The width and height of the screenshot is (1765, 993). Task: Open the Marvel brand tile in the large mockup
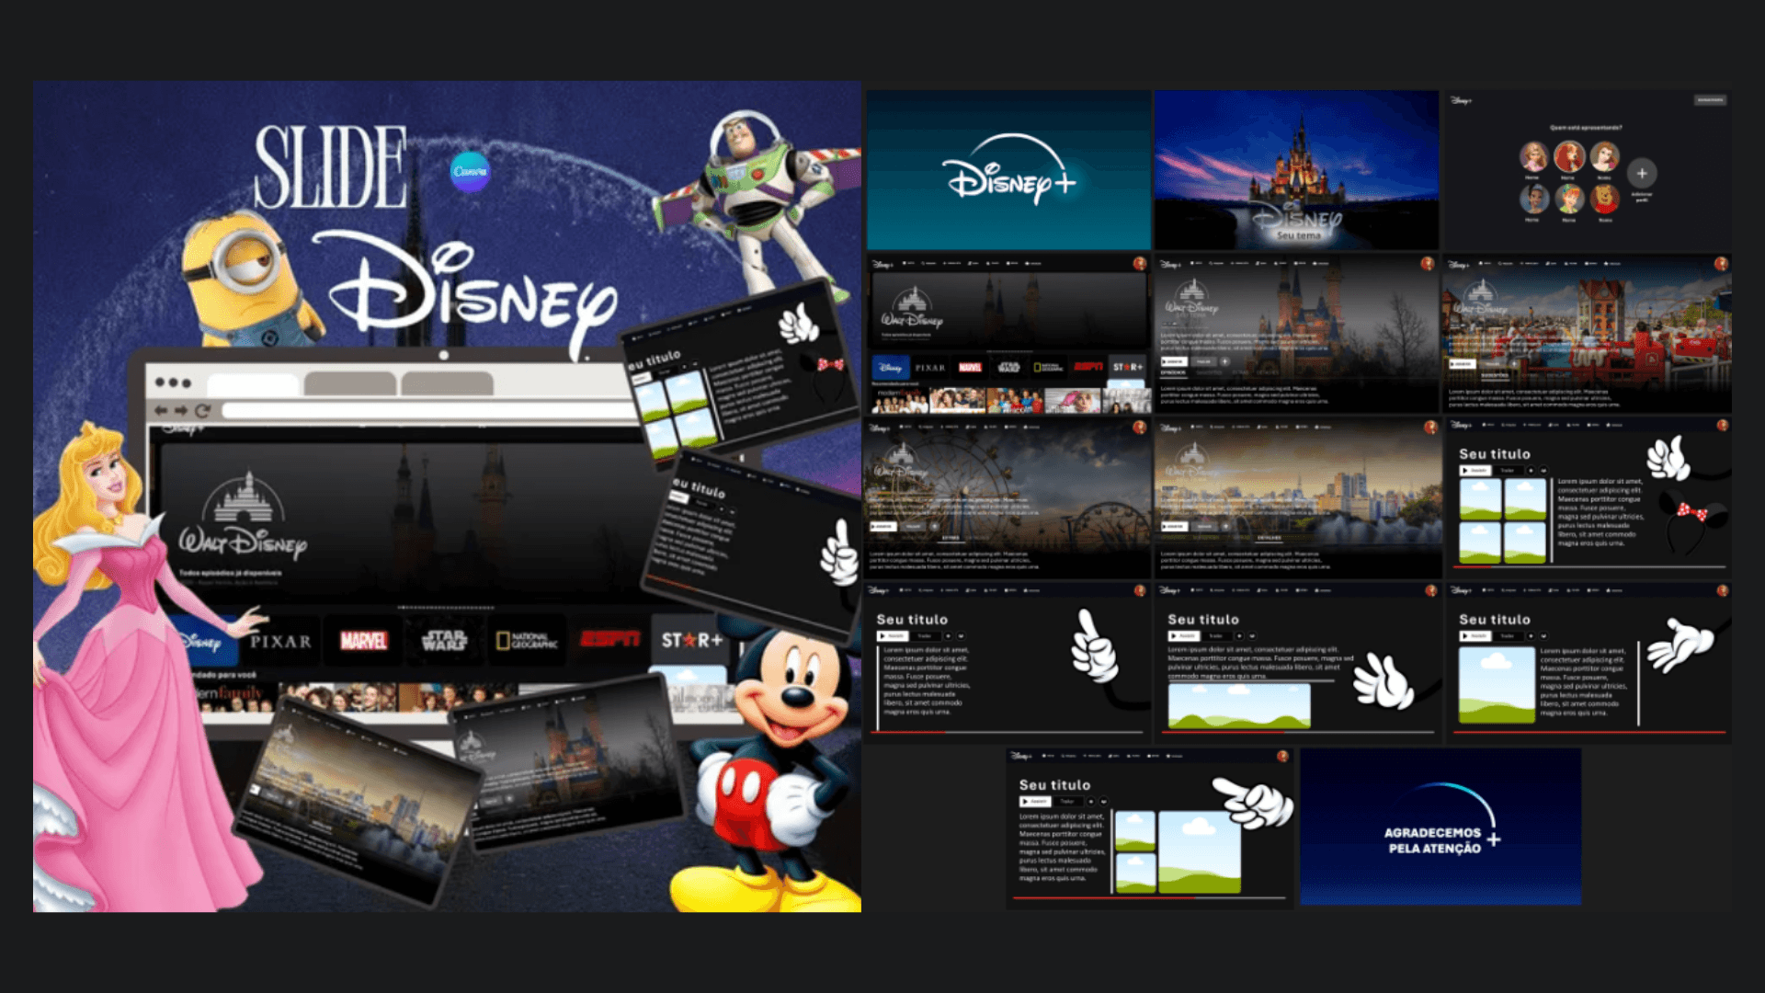point(364,641)
